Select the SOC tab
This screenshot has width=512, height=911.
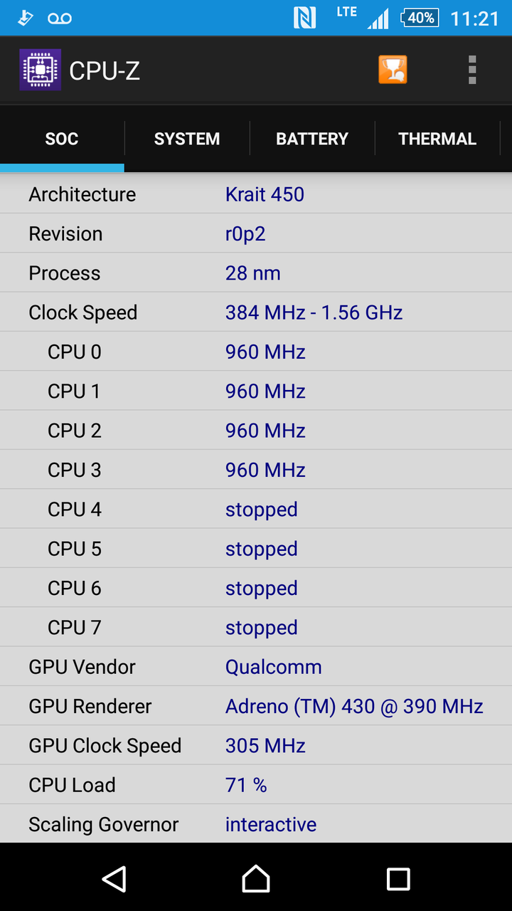pos(62,139)
